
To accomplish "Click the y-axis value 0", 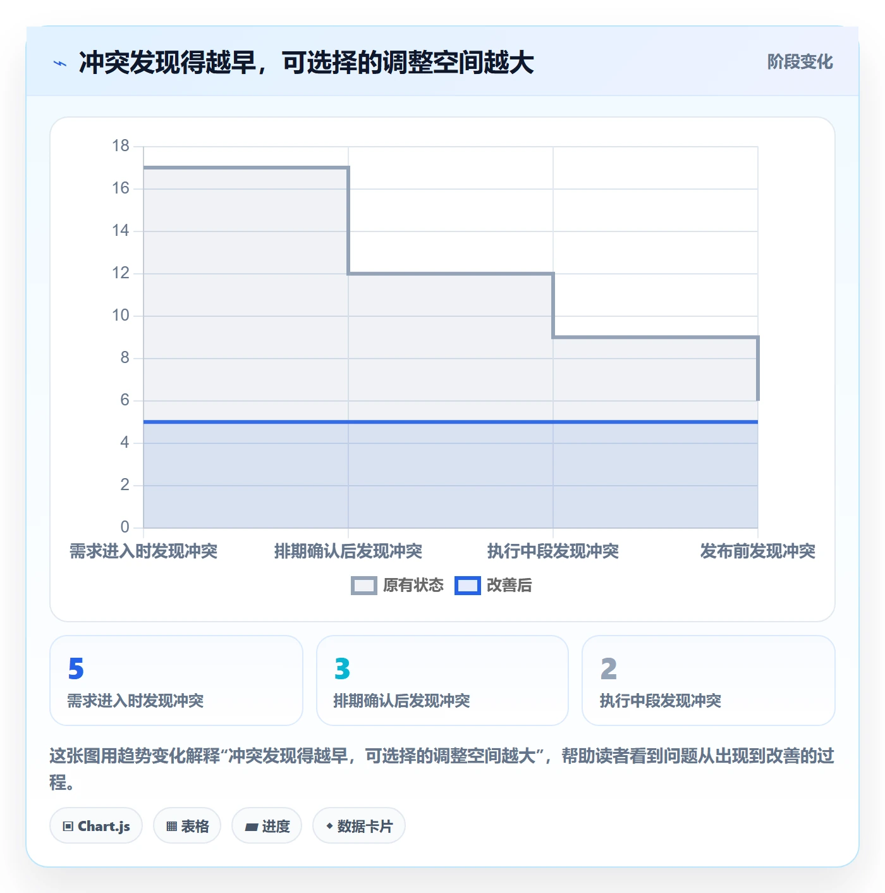I will point(125,527).
